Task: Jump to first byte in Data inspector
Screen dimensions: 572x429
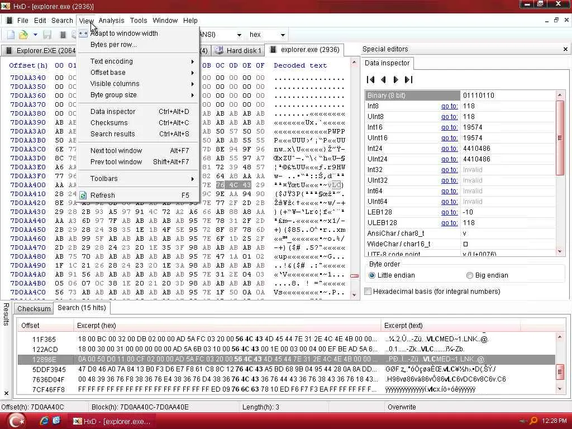Action: click(371, 79)
